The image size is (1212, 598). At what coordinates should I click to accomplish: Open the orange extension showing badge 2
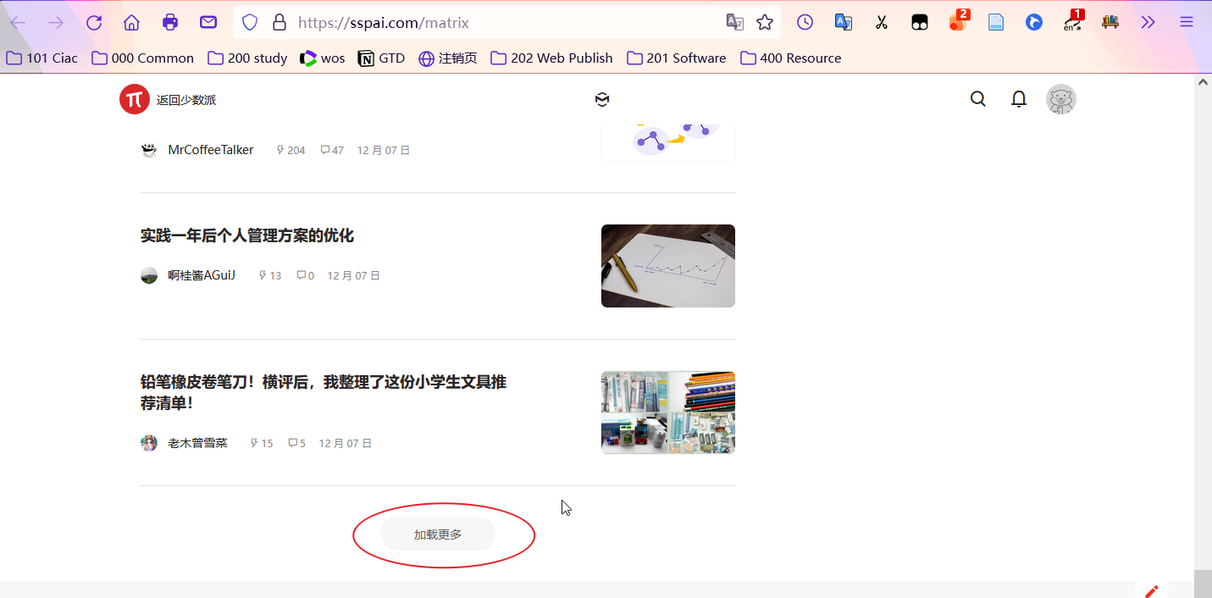957,22
